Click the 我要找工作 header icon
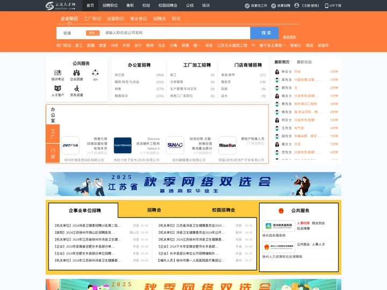 tap(247, 6)
